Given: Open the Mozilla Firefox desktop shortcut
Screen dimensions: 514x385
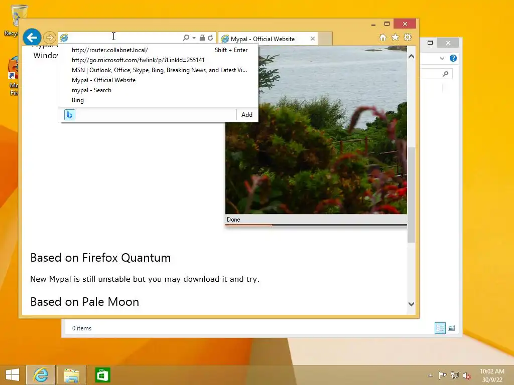Looking at the screenshot, I should click(14, 76).
